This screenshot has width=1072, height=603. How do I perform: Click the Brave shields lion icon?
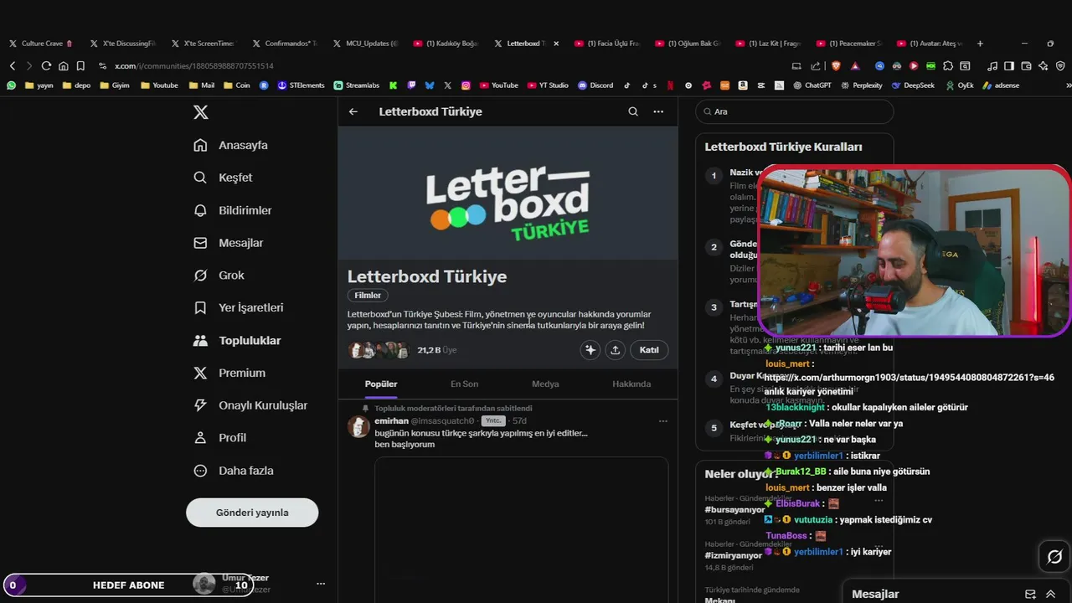pos(835,65)
